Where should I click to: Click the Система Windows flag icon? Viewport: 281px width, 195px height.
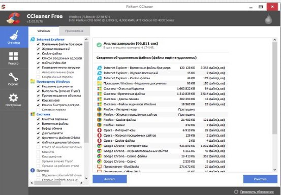tap(33, 114)
